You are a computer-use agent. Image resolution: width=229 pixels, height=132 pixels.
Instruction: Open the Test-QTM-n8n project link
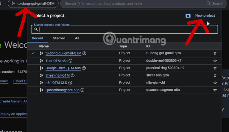[56, 61]
